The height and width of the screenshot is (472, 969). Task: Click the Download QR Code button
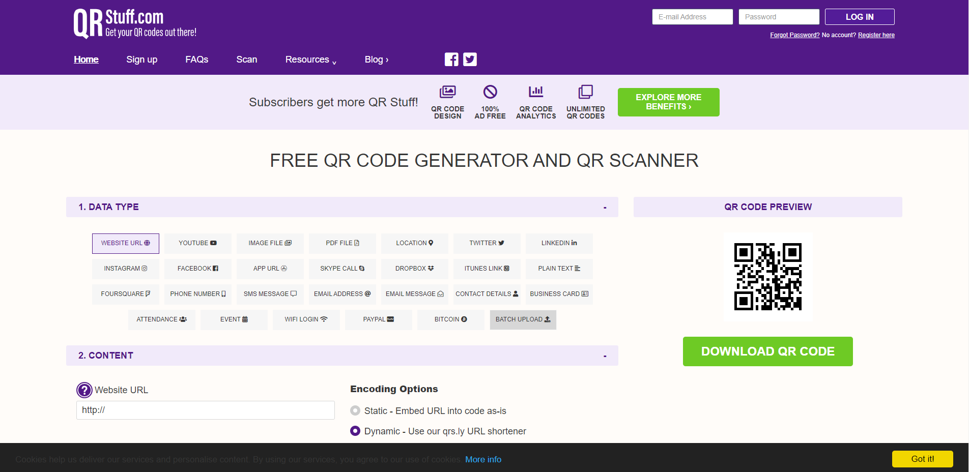coord(767,351)
